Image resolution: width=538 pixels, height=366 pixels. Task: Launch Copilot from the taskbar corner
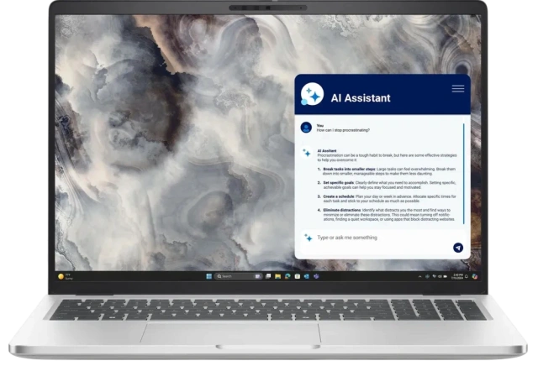(x=474, y=276)
